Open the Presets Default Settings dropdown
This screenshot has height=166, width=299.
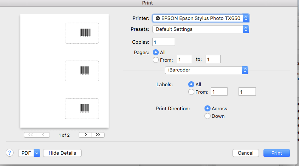pos(201,29)
